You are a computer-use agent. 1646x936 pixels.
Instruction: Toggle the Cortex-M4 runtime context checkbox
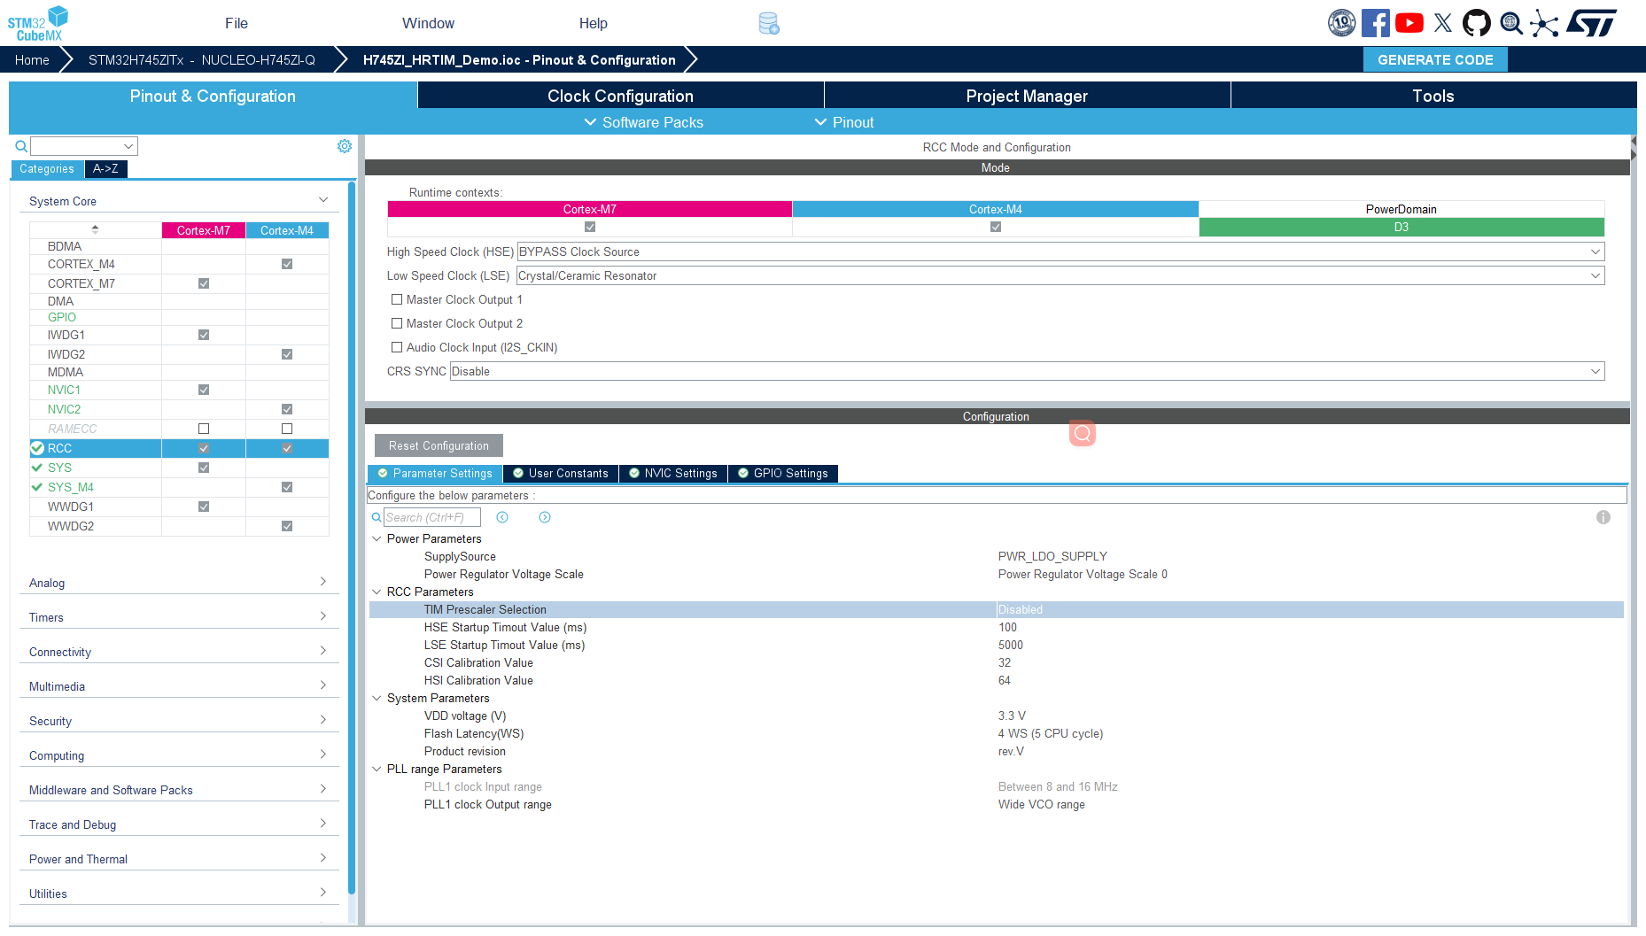pos(996,227)
